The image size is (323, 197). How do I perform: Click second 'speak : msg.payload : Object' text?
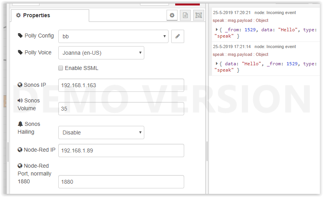pyautogui.click(x=240, y=55)
